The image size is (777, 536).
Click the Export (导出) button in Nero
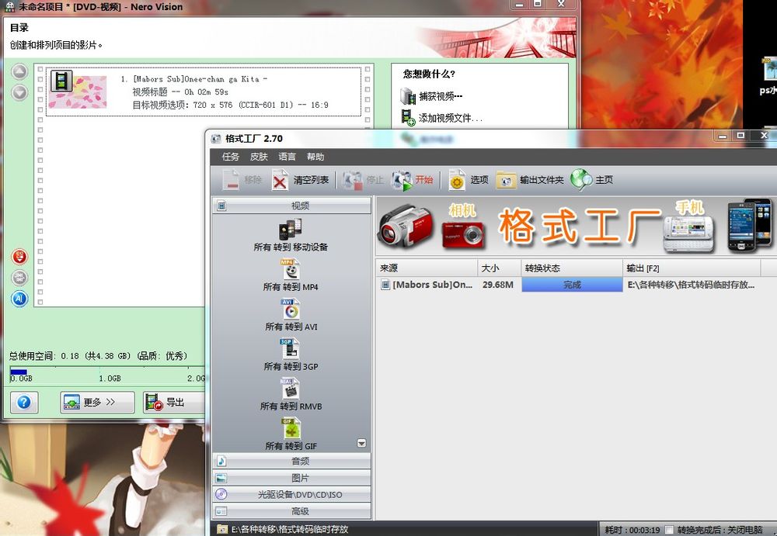coord(173,403)
